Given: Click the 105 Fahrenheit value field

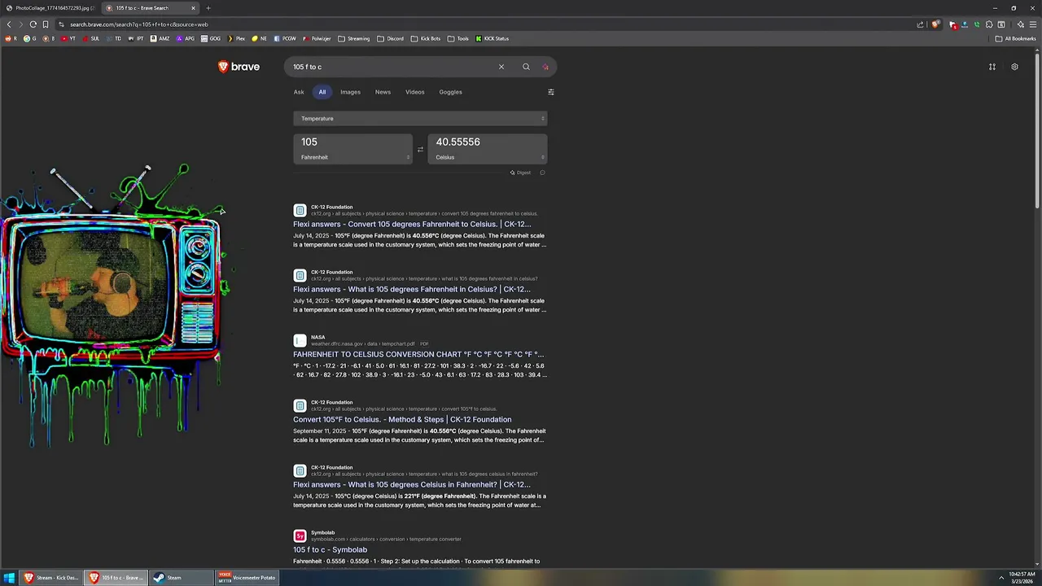Looking at the screenshot, I should tap(353, 142).
